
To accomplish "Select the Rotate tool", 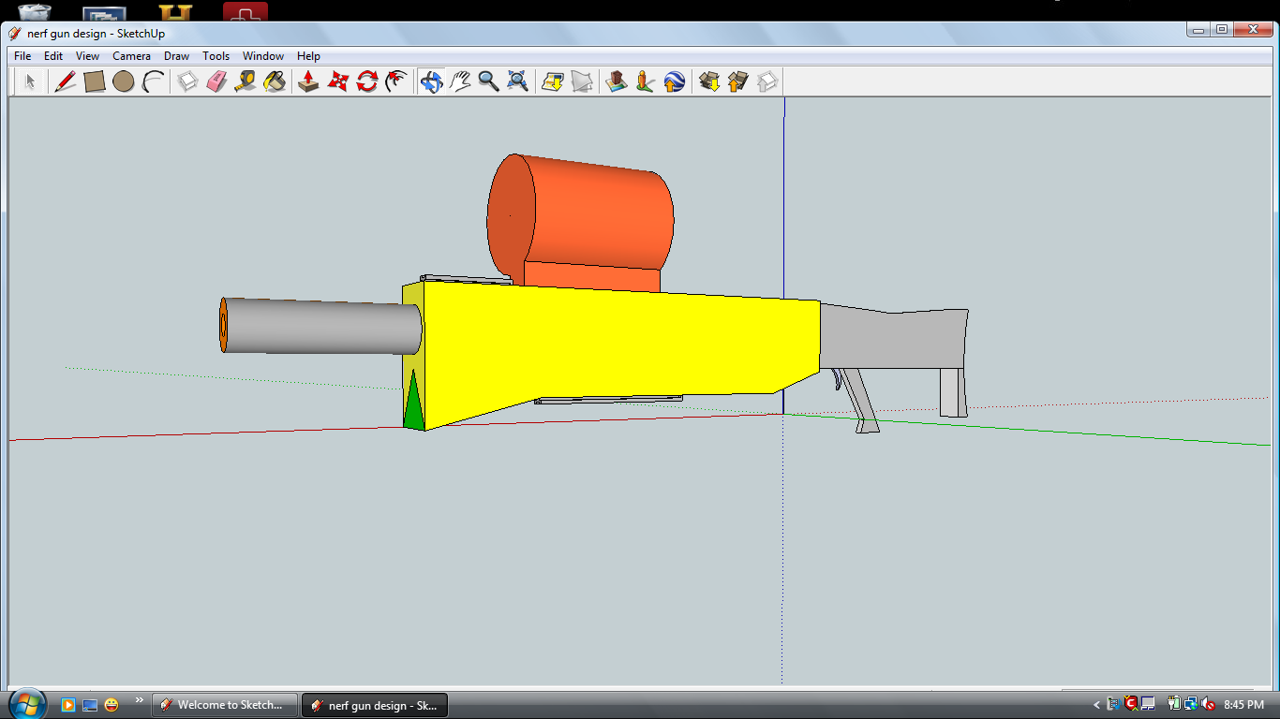I will tap(366, 81).
